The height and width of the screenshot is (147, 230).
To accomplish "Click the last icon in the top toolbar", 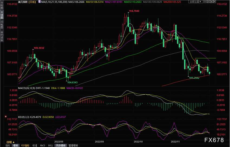I will (x=214, y=2).
